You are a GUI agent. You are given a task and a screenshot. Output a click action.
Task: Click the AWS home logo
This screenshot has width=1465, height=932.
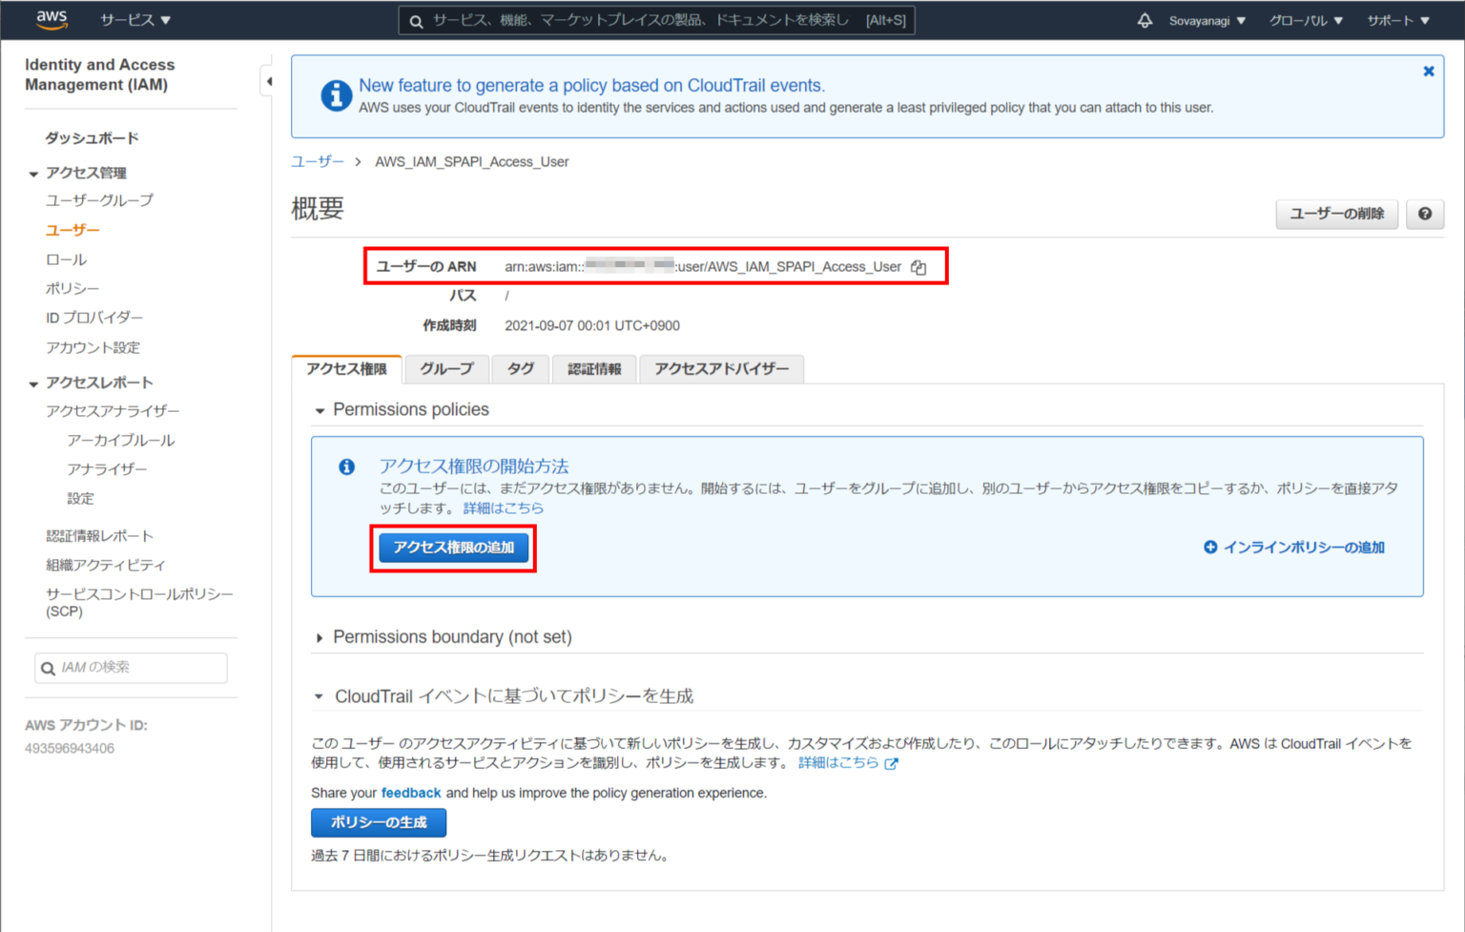[x=52, y=19]
